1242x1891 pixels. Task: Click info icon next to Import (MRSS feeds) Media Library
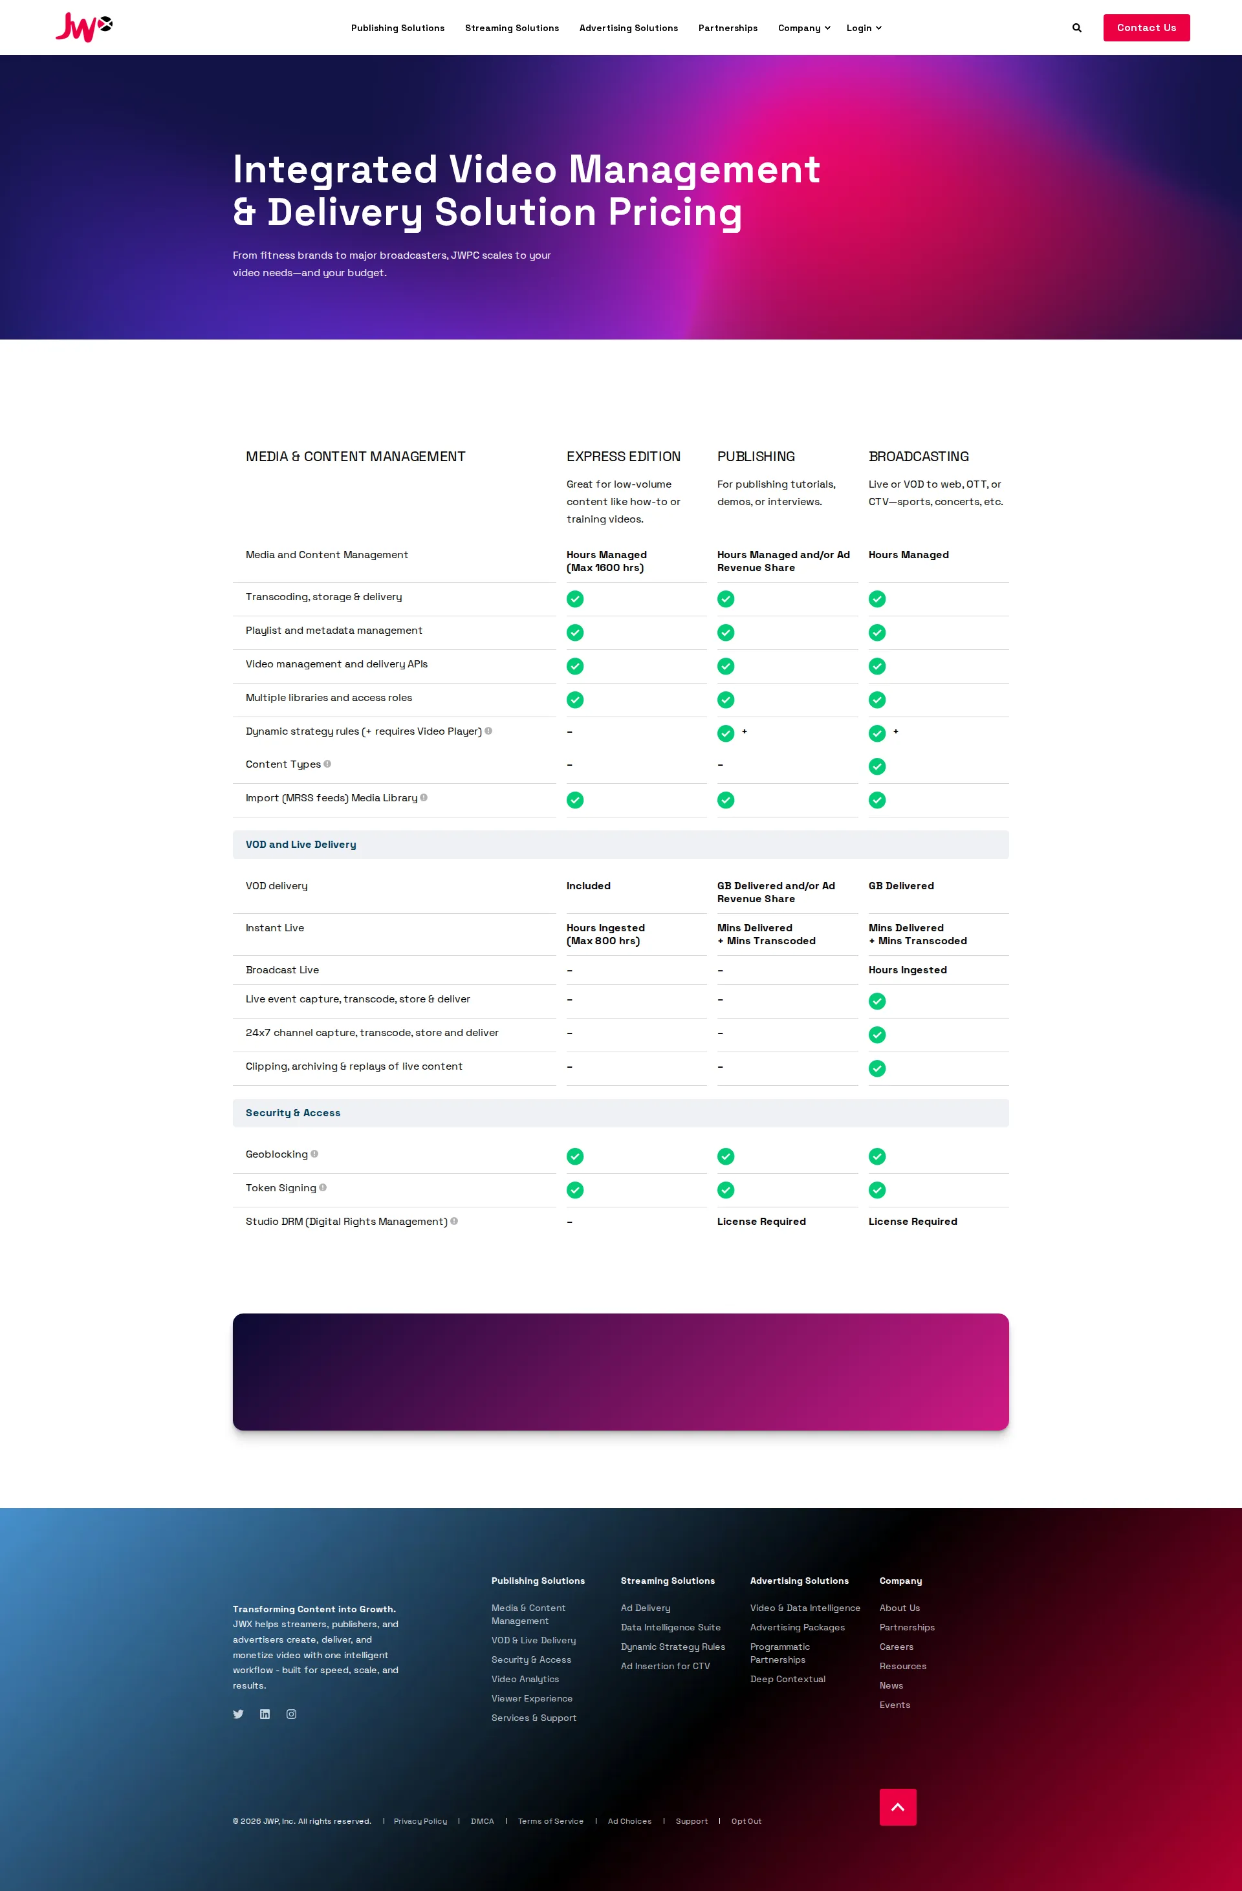[x=424, y=797]
